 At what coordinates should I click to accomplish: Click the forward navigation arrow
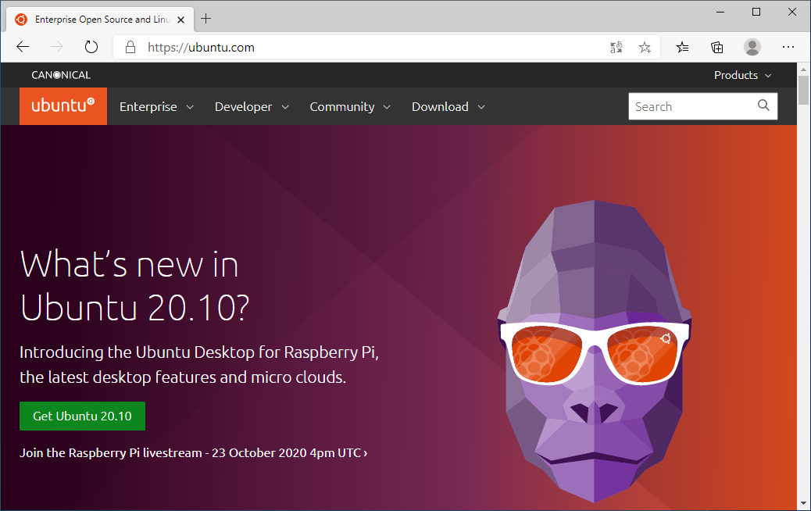[x=57, y=47]
